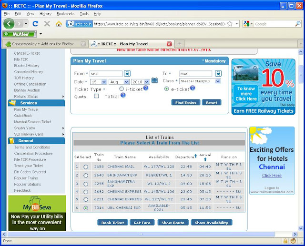Click the Show Availability button

[x=212, y=223]
